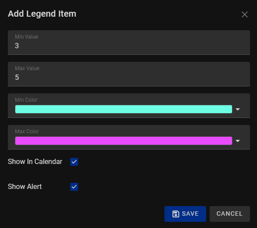
Task: Click into the Max Value field
Action: click(129, 74)
